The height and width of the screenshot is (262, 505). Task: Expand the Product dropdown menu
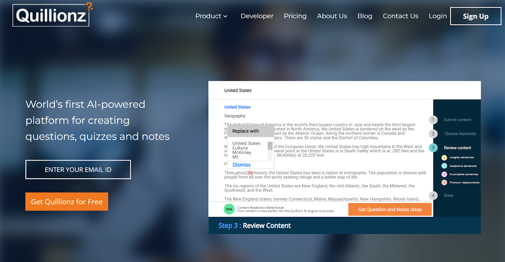211,16
